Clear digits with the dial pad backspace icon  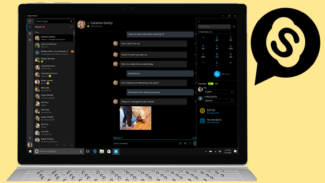pyautogui.click(x=234, y=27)
